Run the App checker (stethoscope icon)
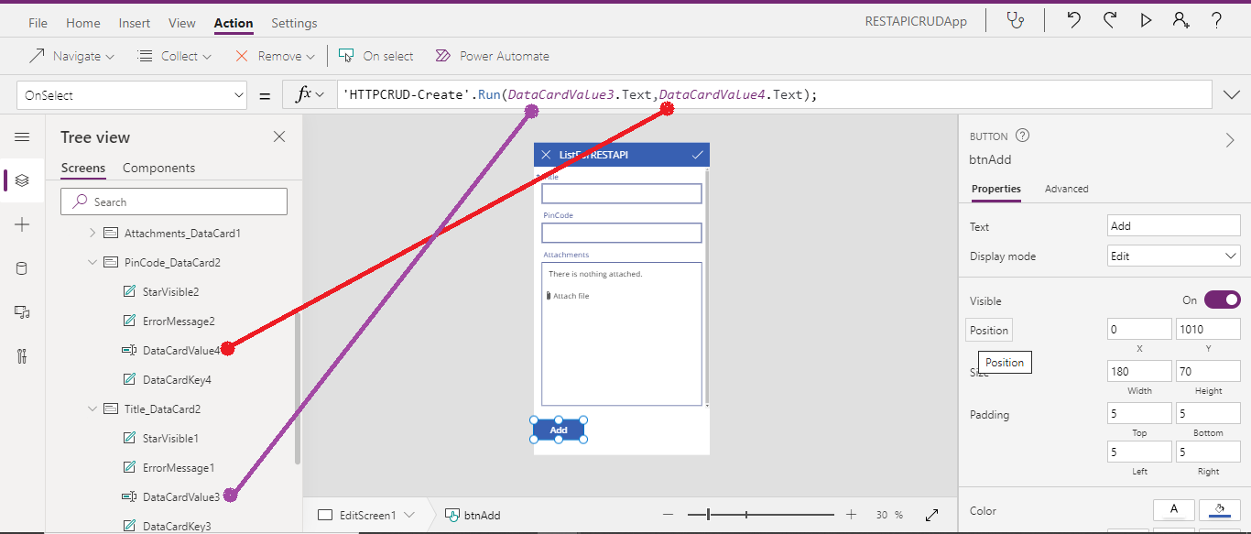Screen dimensions: 1251x534 point(1015,19)
